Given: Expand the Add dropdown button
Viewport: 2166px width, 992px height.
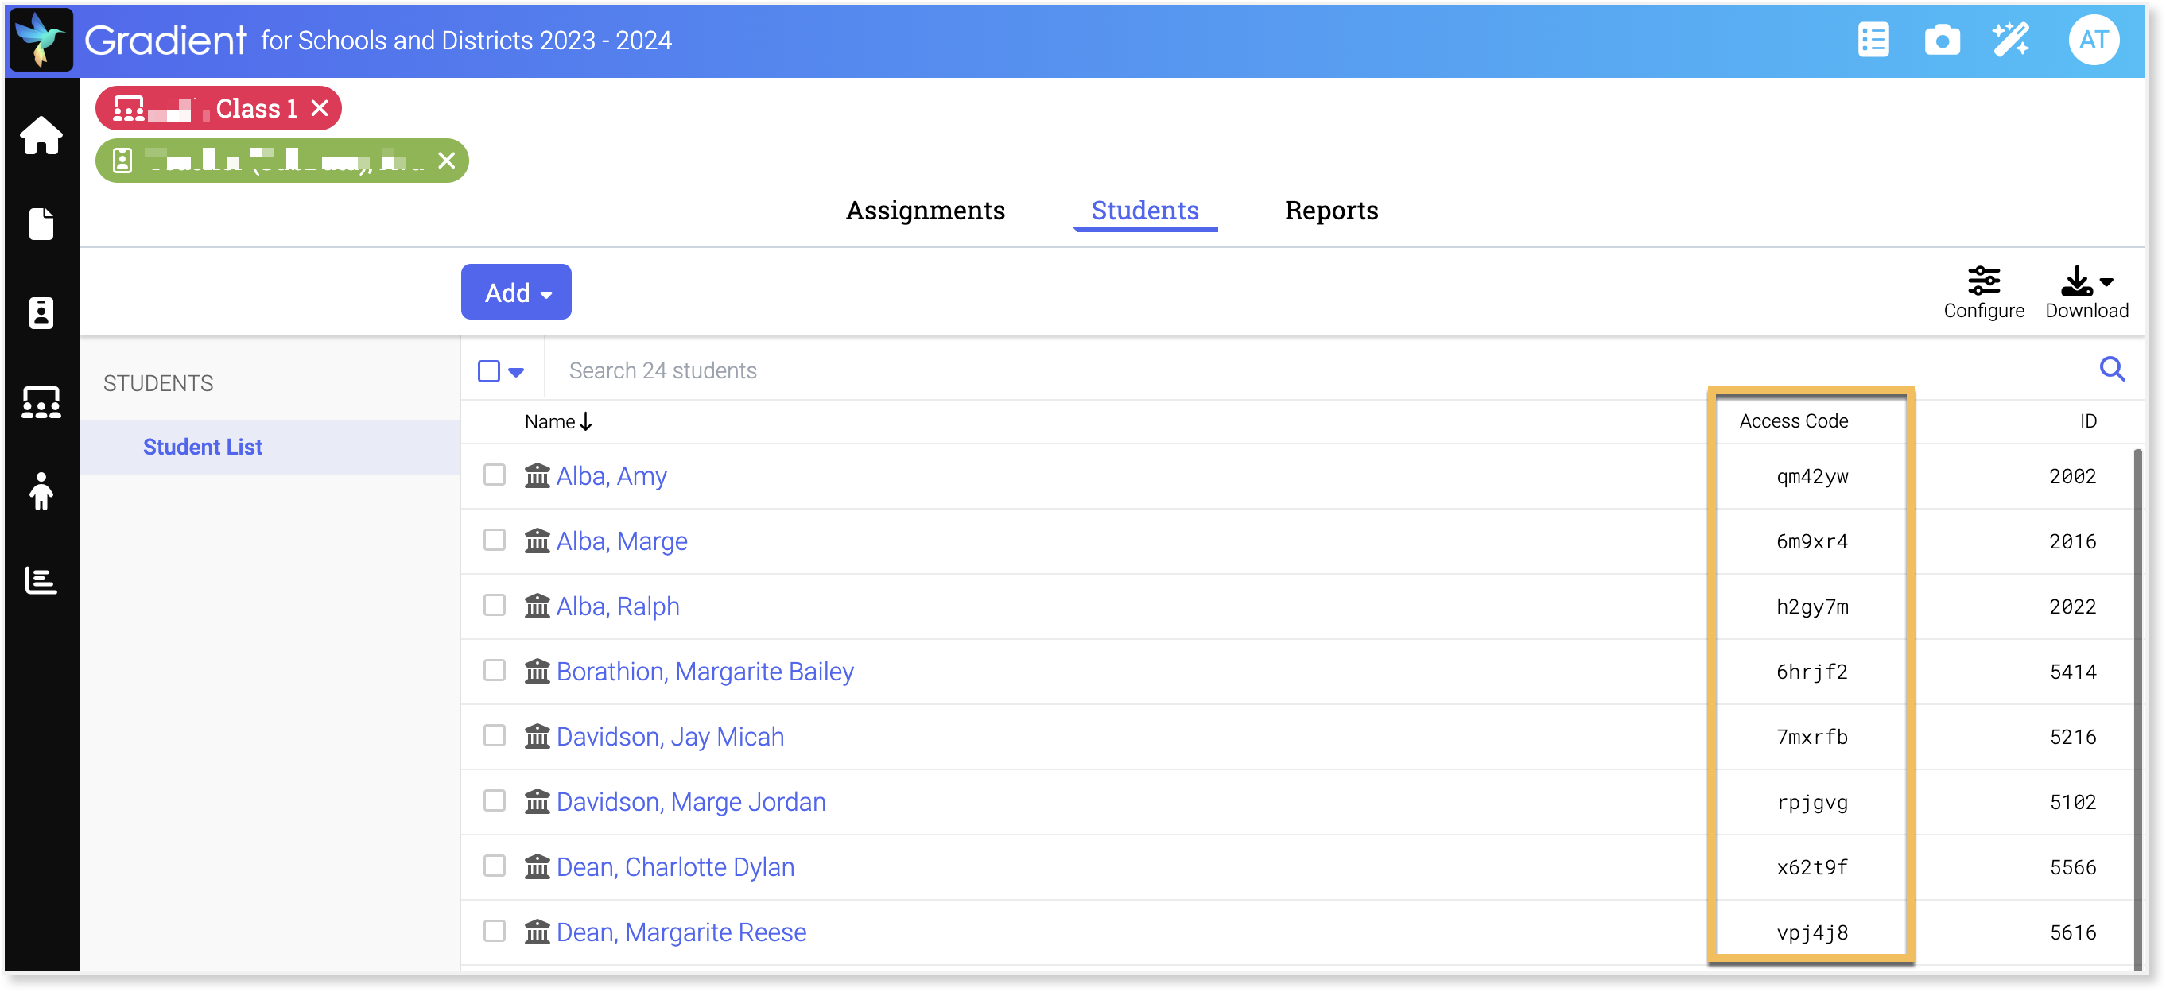Looking at the screenshot, I should point(516,293).
